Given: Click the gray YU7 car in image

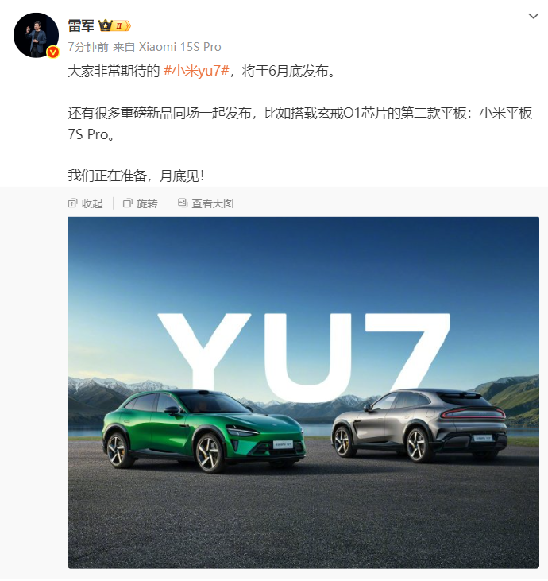Looking at the screenshot, I should pyautogui.click(x=419, y=425).
